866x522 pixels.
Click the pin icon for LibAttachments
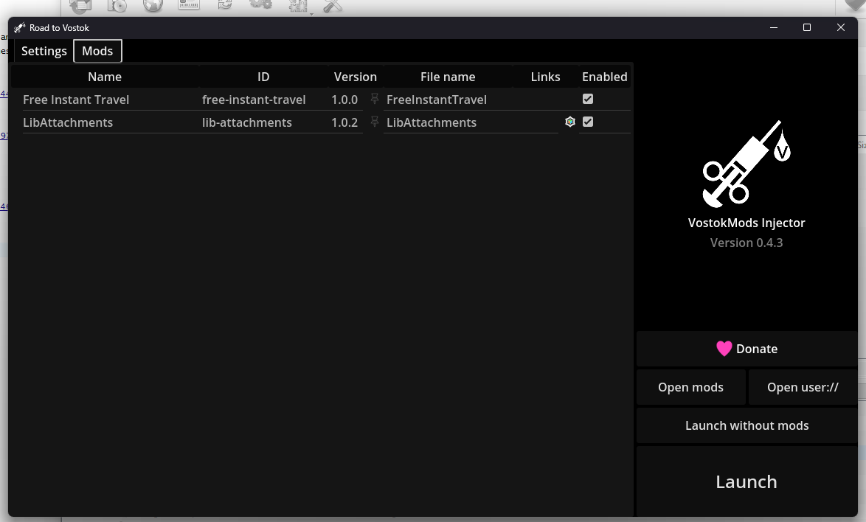375,122
